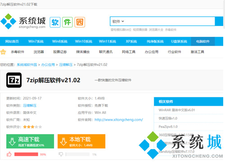Open the Win10系统 menu item

pos(84,41)
